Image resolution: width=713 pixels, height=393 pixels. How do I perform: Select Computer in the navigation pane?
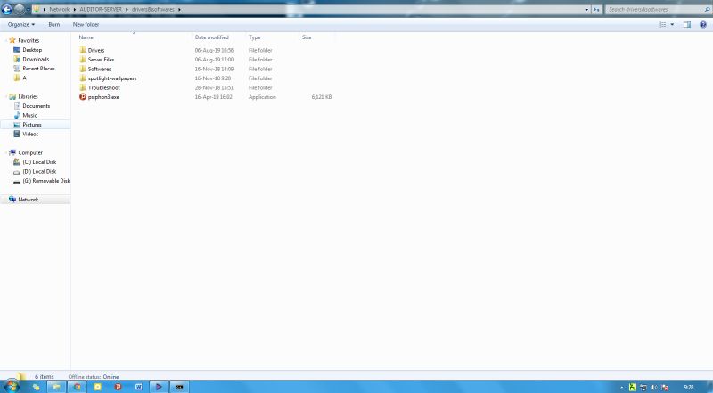coord(30,153)
